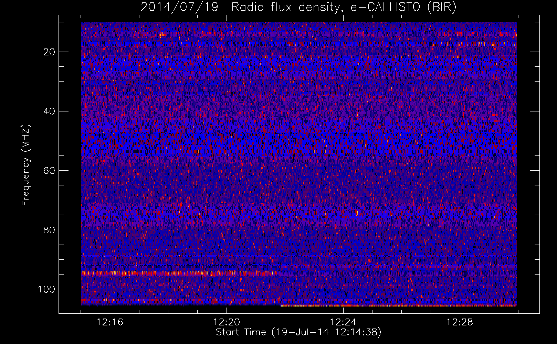The image size is (557, 344).
Task: Click the 80 frequency tick label
Action: [x=50, y=230]
